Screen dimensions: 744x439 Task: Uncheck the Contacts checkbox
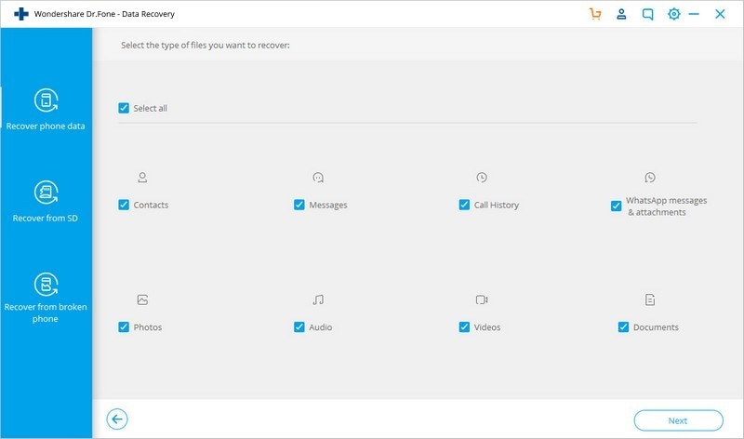pyautogui.click(x=124, y=205)
